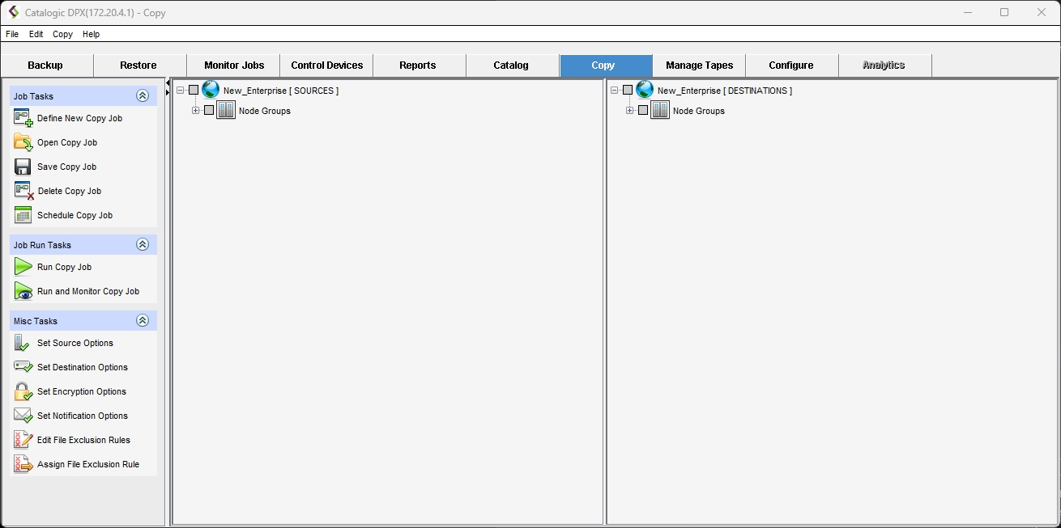Expand Node Groups in the destinations tree
The width and height of the screenshot is (1061, 528).
click(630, 111)
